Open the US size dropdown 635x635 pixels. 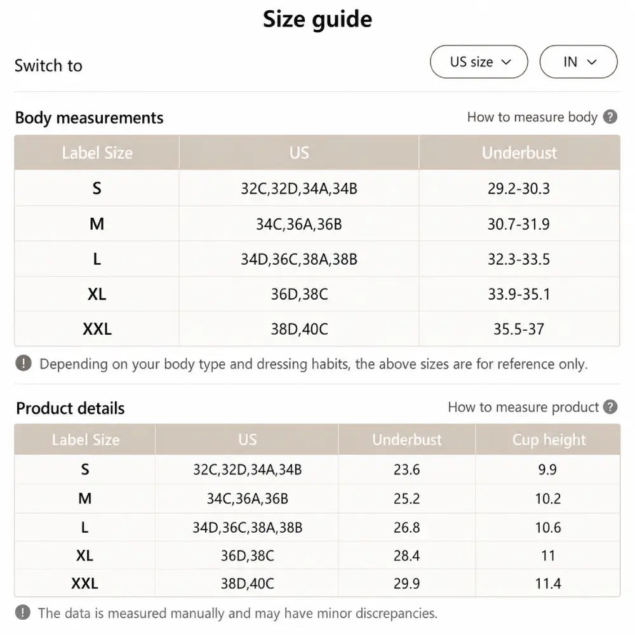[479, 62]
